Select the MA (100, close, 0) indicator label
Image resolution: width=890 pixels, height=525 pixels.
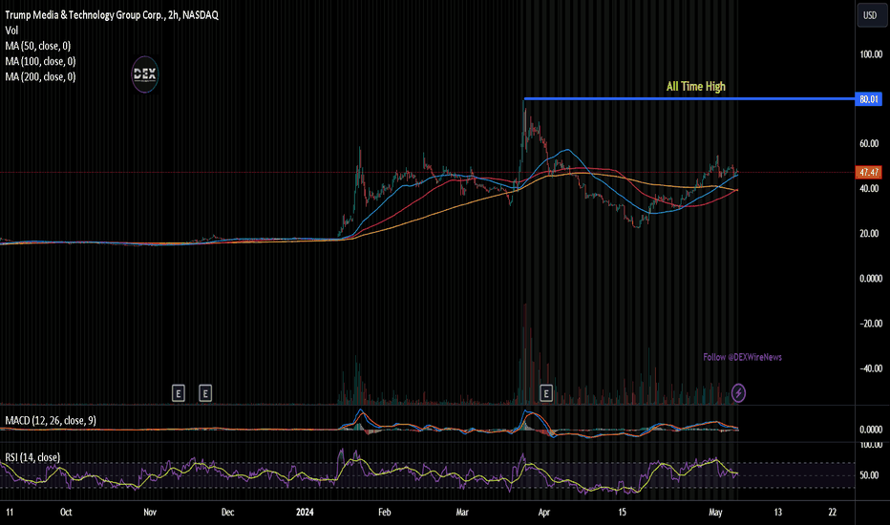(40, 61)
